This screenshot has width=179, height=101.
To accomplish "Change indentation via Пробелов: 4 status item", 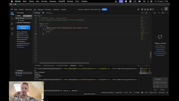I will click(x=119, y=93).
